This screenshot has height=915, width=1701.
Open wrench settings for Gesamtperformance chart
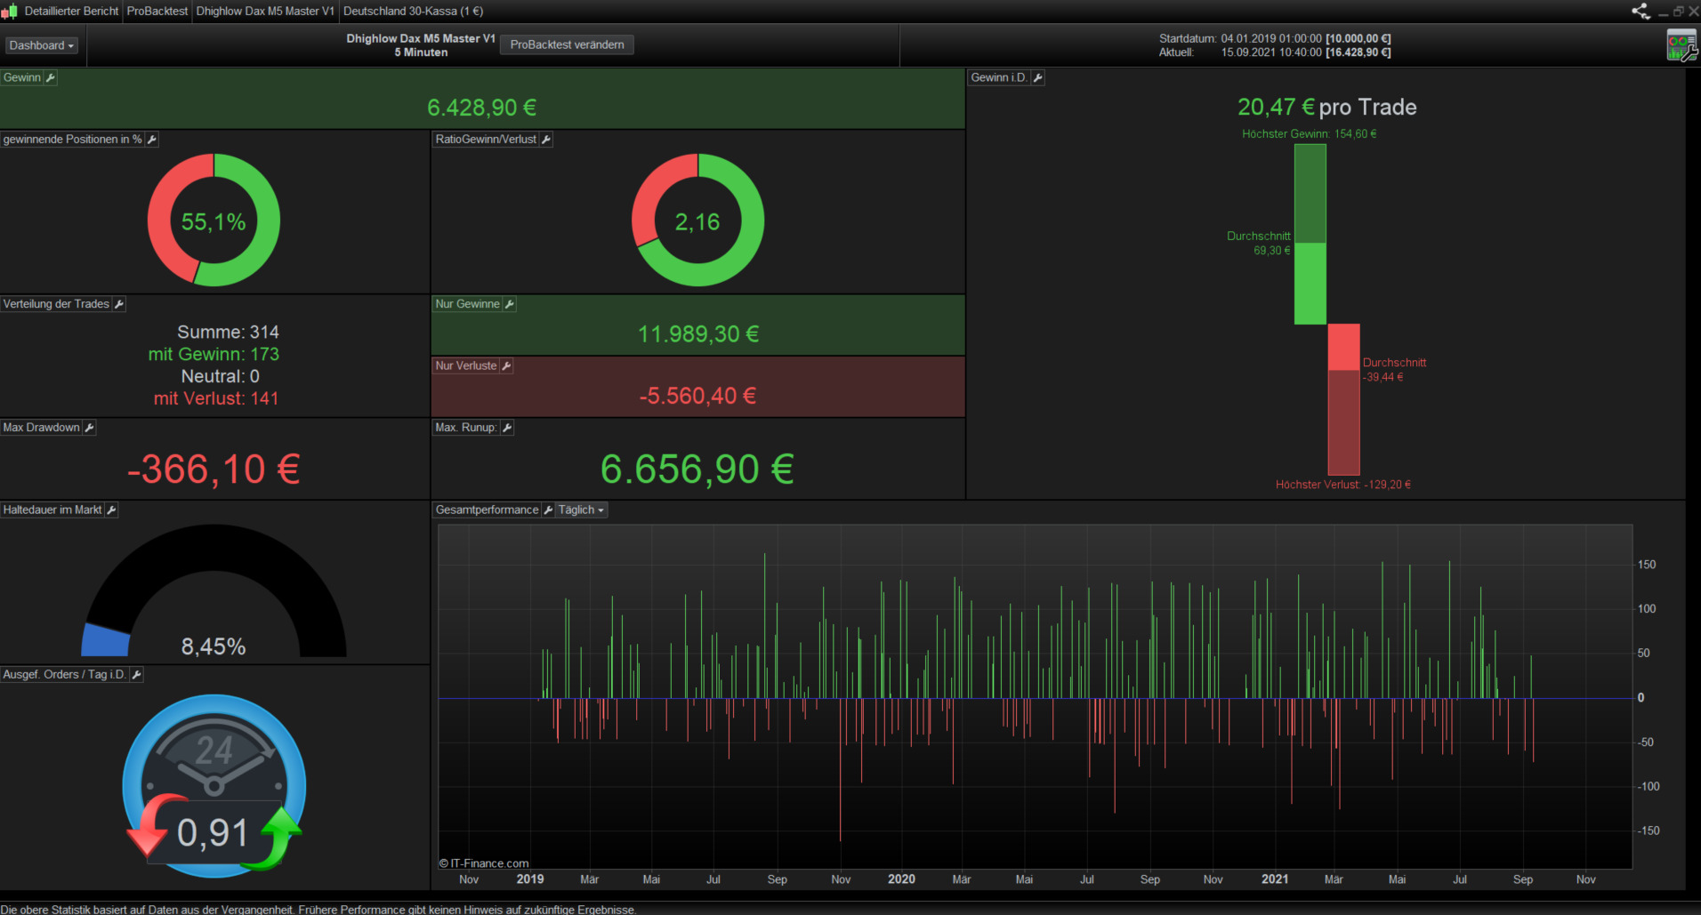point(548,510)
